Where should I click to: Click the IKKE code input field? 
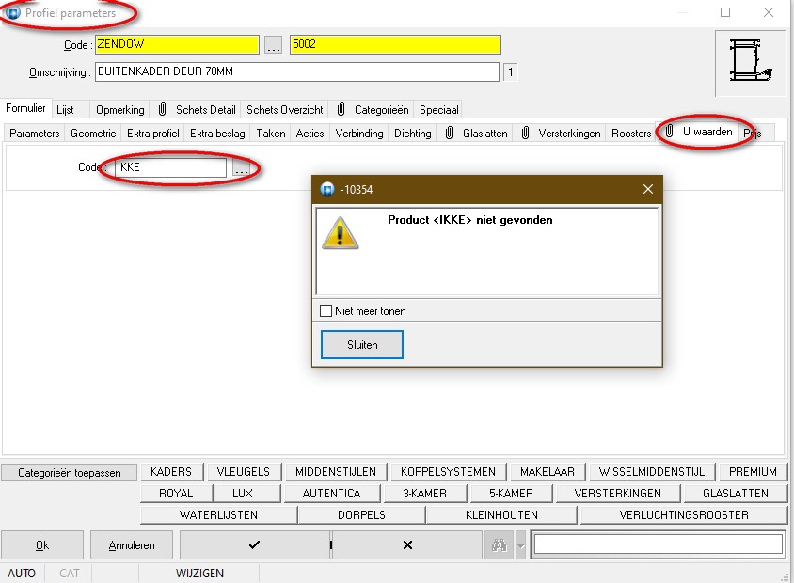pyautogui.click(x=170, y=167)
